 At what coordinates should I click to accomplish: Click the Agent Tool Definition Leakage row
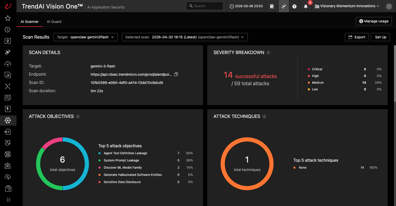tap(146, 153)
